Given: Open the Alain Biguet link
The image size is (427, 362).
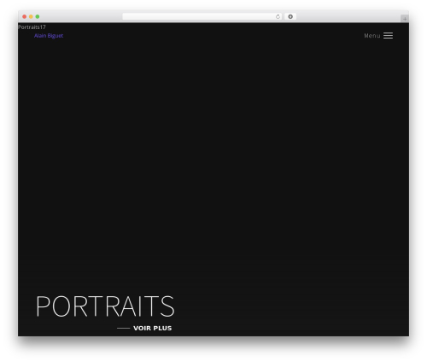Looking at the screenshot, I should point(49,36).
